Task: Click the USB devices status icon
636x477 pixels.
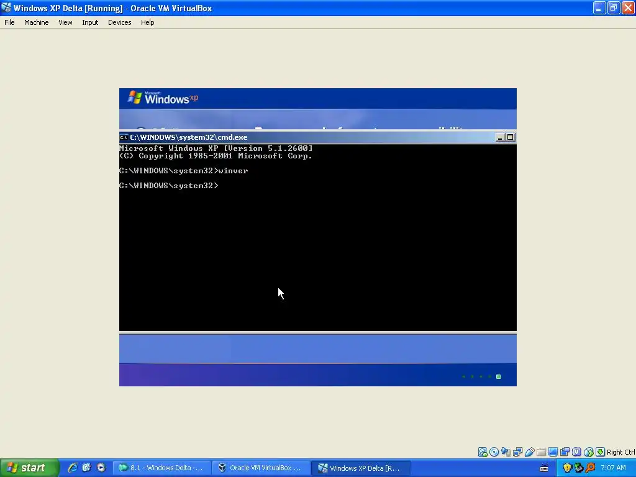Action: [529, 452]
